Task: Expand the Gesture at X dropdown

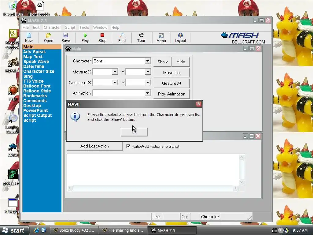Action: coord(115,82)
